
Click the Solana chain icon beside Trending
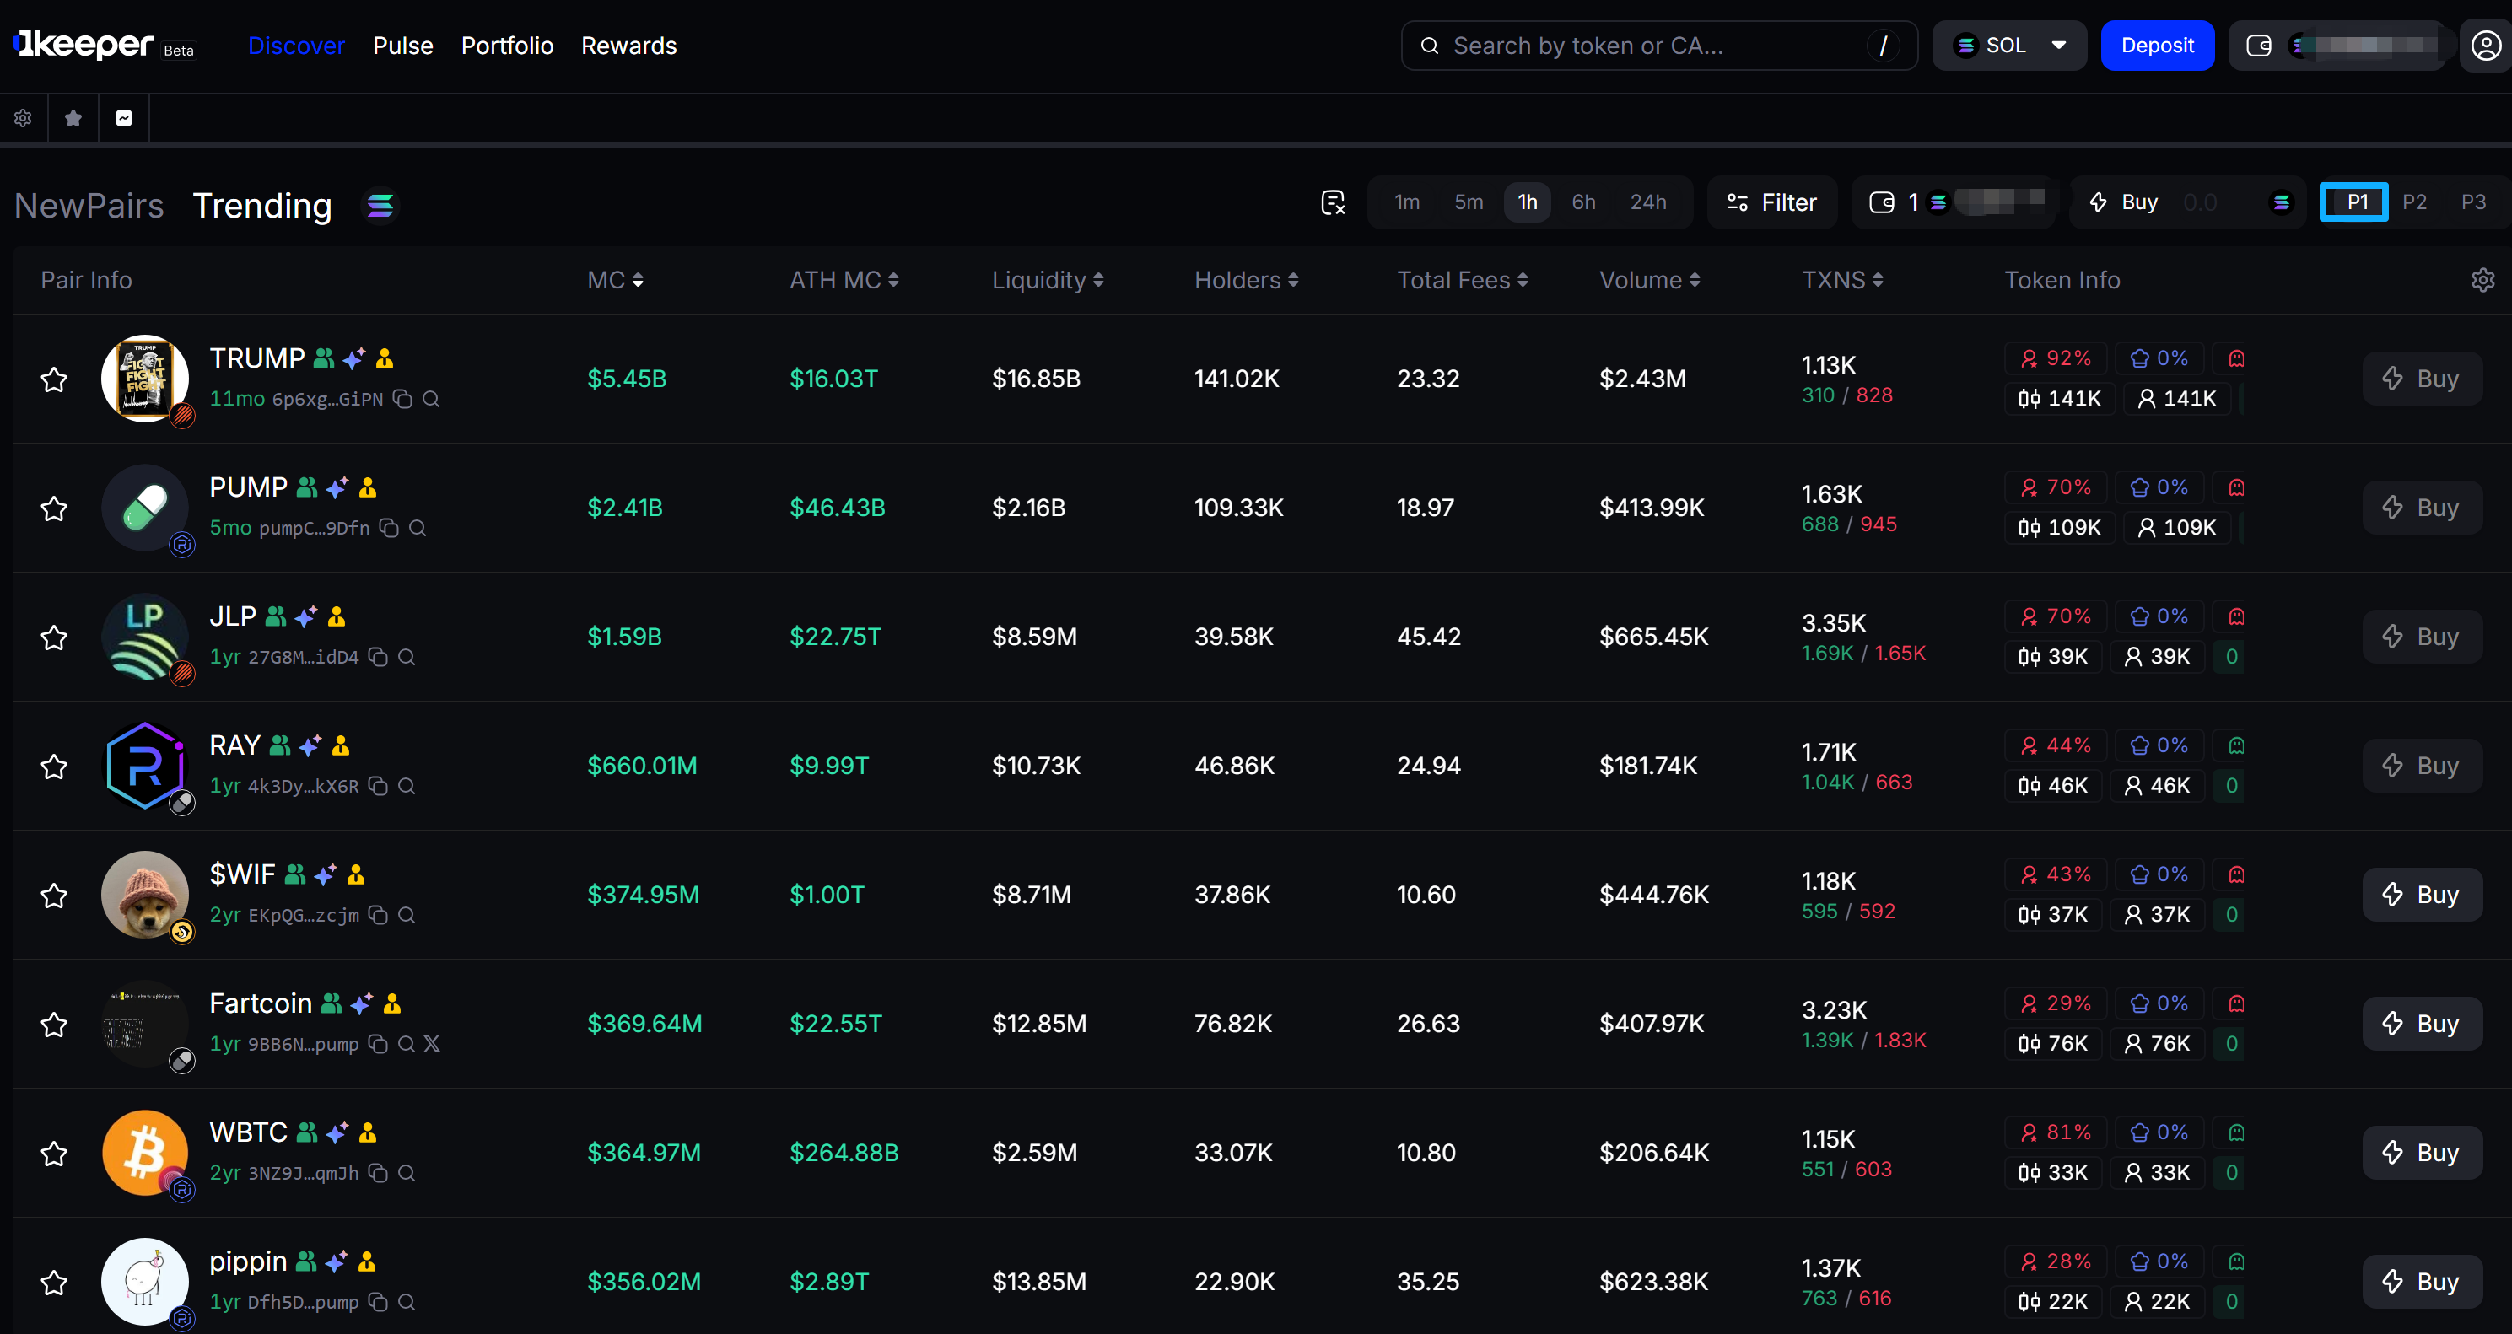380,206
